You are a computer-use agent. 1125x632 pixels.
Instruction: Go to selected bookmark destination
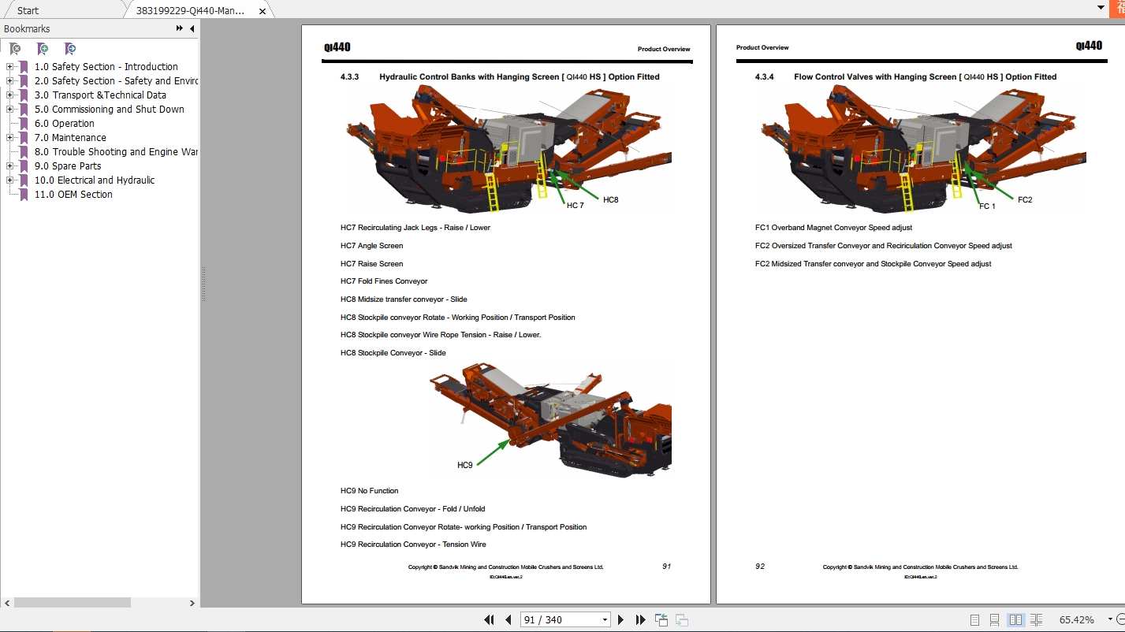click(70, 48)
